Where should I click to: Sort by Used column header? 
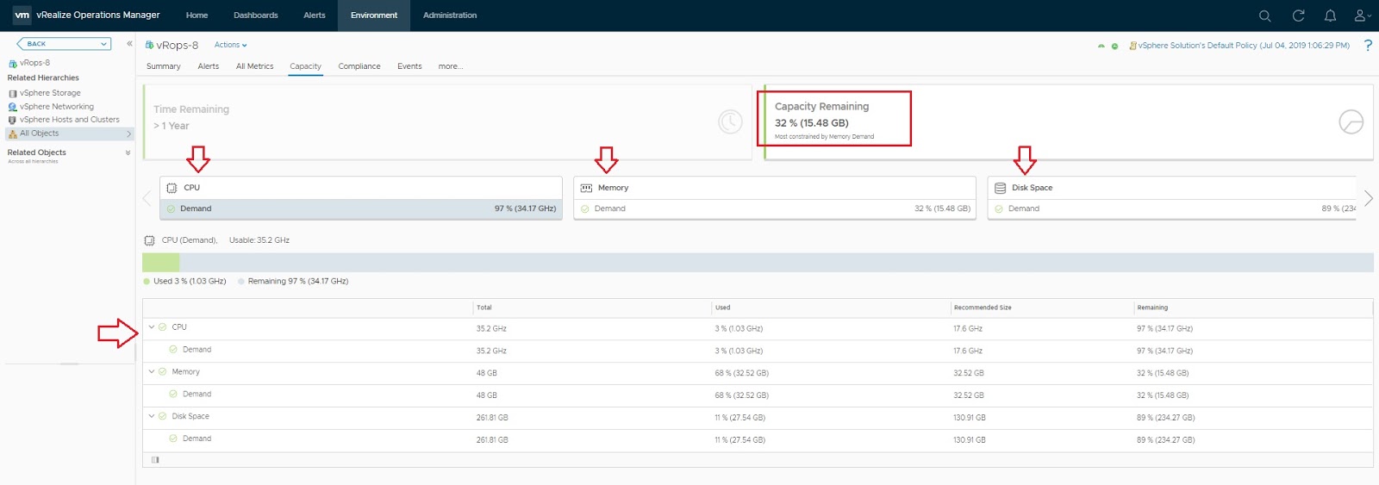pos(722,308)
